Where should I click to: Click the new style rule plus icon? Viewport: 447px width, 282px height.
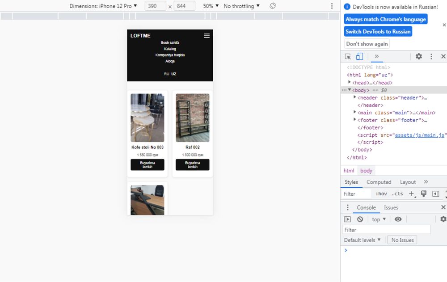(x=412, y=194)
